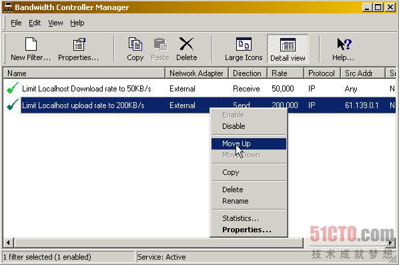Click the 'Any' source address cell
399x265 pixels.
tap(351, 89)
